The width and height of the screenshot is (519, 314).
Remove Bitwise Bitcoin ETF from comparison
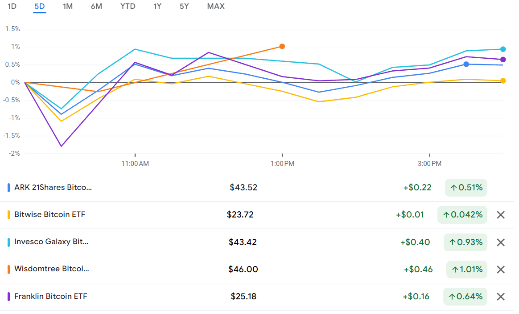pos(500,214)
